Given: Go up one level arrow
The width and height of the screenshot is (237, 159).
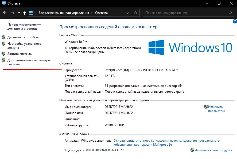Looking at the screenshot, I should pyautogui.click(x=25, y=13).
